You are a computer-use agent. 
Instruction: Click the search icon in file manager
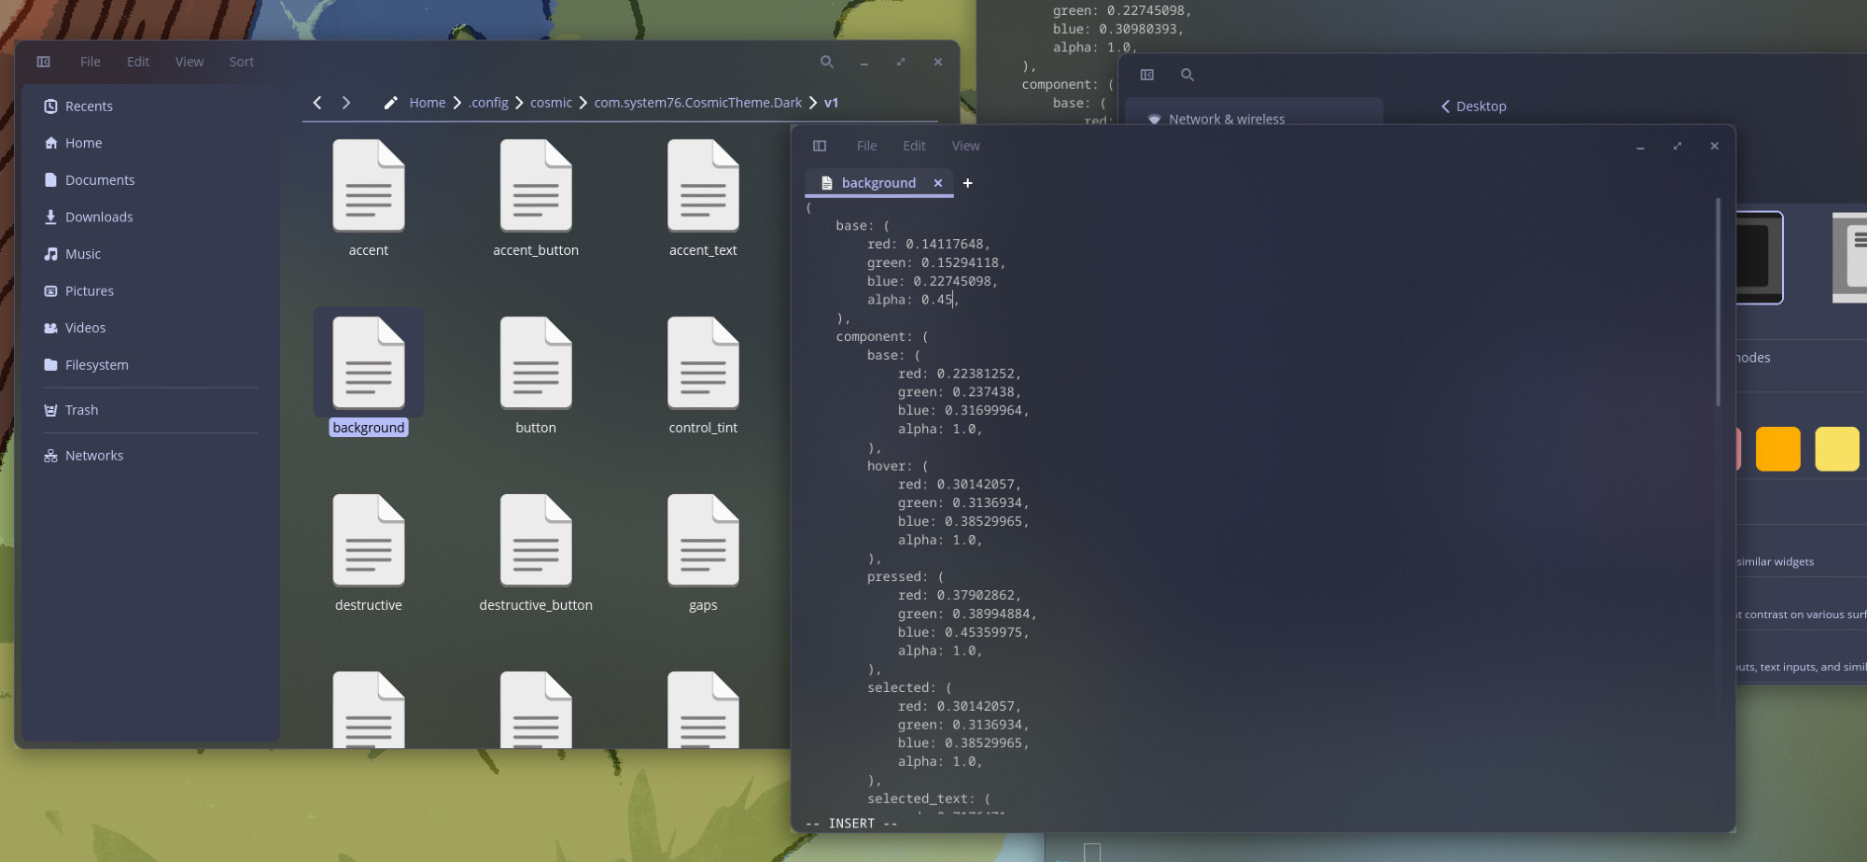pyautogui.click(x=826, y=62)
